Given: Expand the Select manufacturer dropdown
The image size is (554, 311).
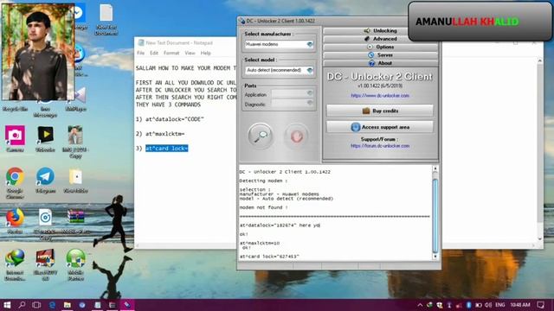Looking at the screenshot, I should (x=310, y=44).
